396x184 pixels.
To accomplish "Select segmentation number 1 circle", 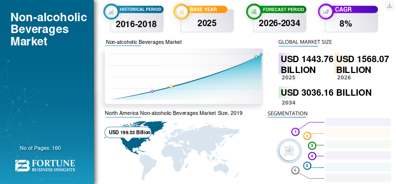I will (295, 132).
